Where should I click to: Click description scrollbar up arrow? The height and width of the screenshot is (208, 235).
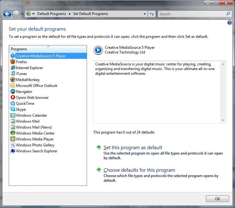[223, 64]
